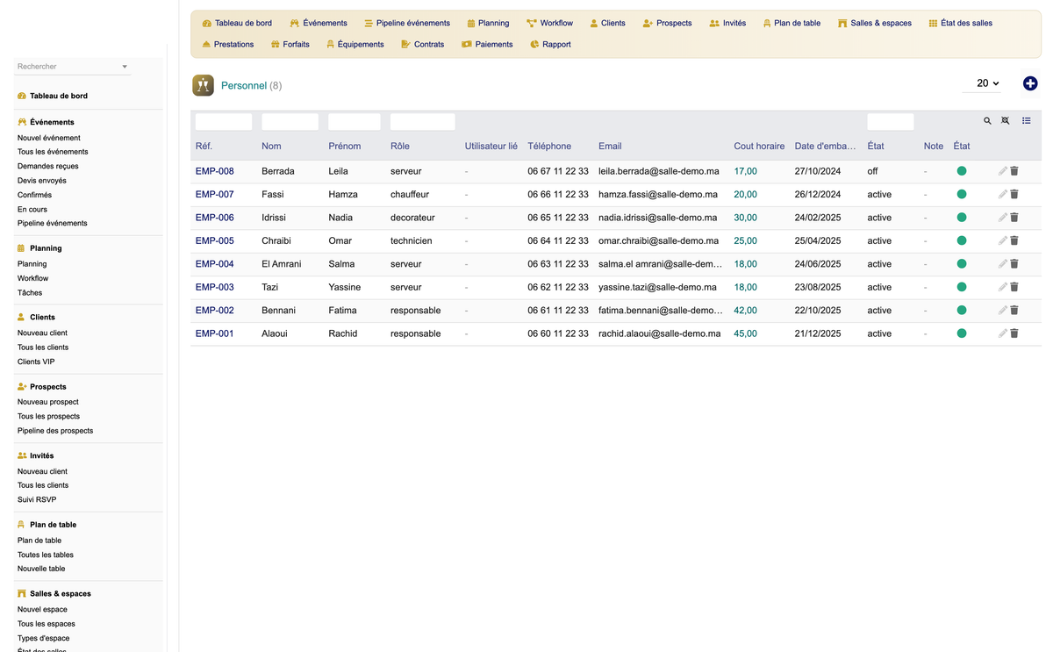
Task: Open the Contrats top tab
Action: click(x=422, y=44)
